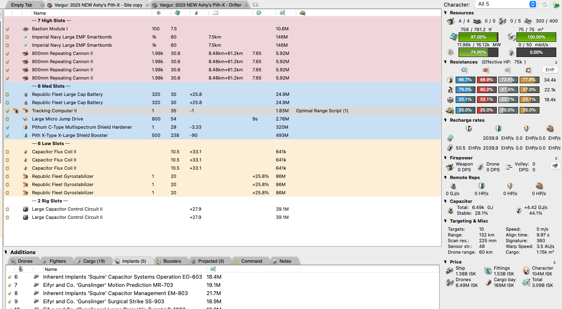Click the CPU usage 97.02% bar
The width and height of the screenshot is (562, 309).
(478, 37)
